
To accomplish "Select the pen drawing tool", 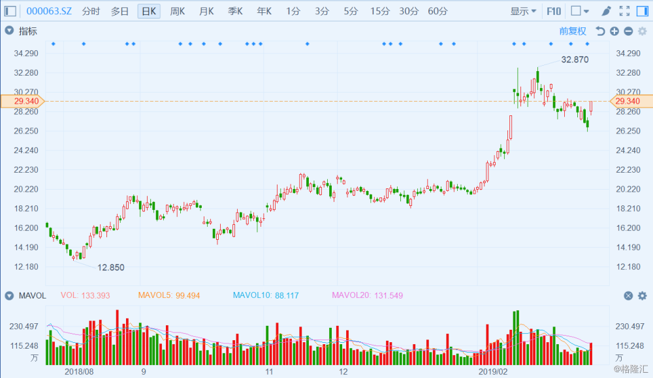I will [607, 11].
